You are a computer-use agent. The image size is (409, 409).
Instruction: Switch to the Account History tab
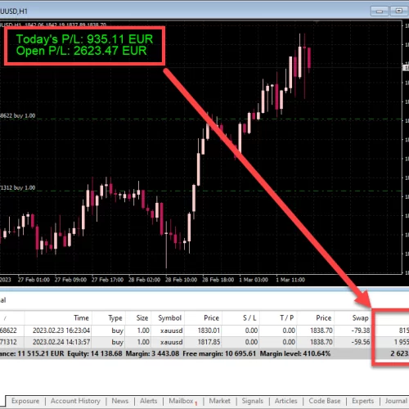pos(75,401)
